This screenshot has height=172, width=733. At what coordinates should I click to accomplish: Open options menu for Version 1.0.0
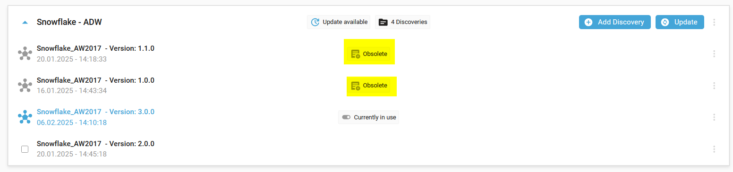pyautogui.click(x=714, y=86)
